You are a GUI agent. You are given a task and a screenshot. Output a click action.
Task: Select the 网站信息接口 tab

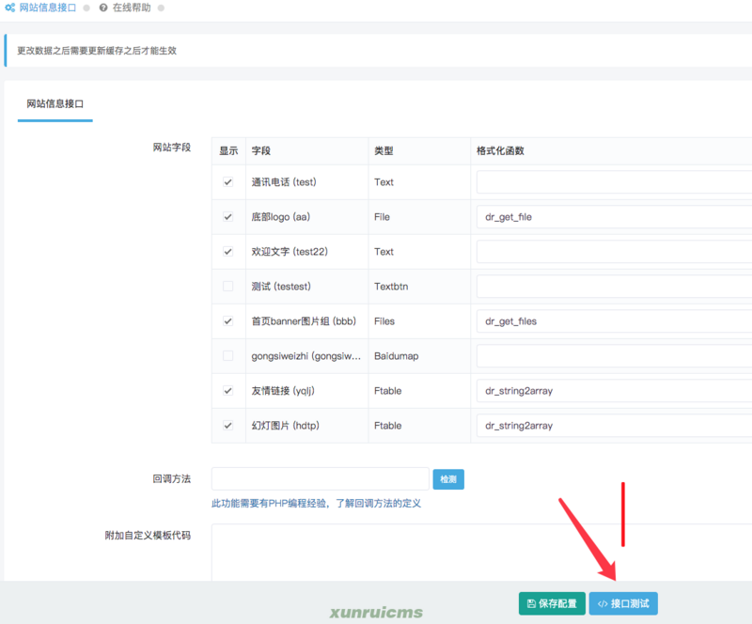55,103
